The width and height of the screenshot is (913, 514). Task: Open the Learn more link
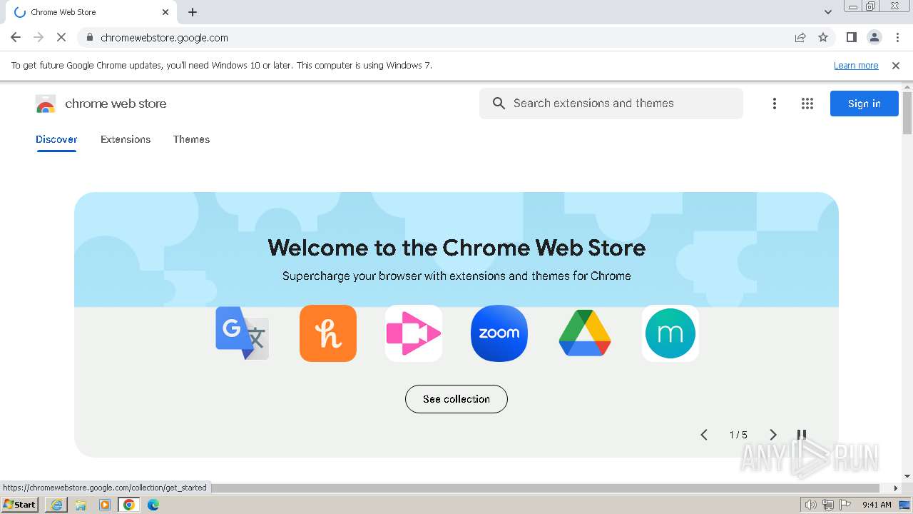tap(856, 65)
